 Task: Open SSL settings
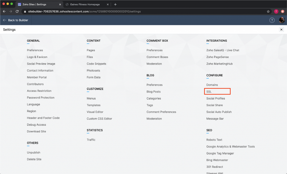(209, 91)
